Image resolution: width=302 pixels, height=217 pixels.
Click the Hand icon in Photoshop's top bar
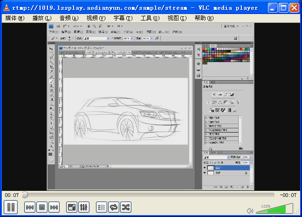[89, 26]
